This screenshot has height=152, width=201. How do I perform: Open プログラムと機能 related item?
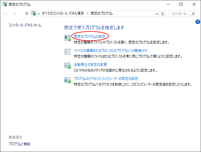click(19, 144)
